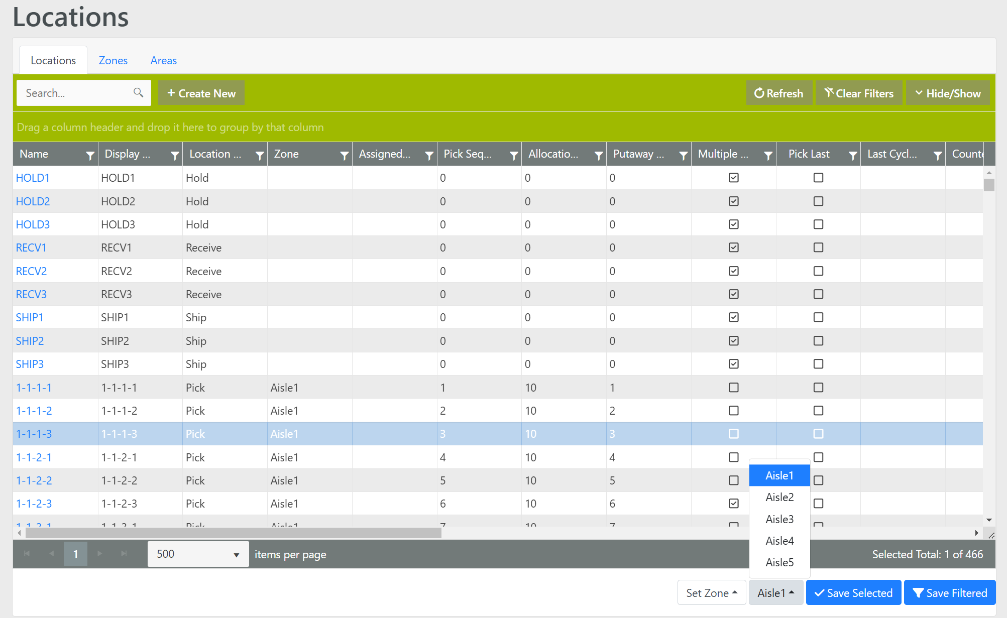
Task: Expand the Set Zone dropdown
Action: pos(711,593)
